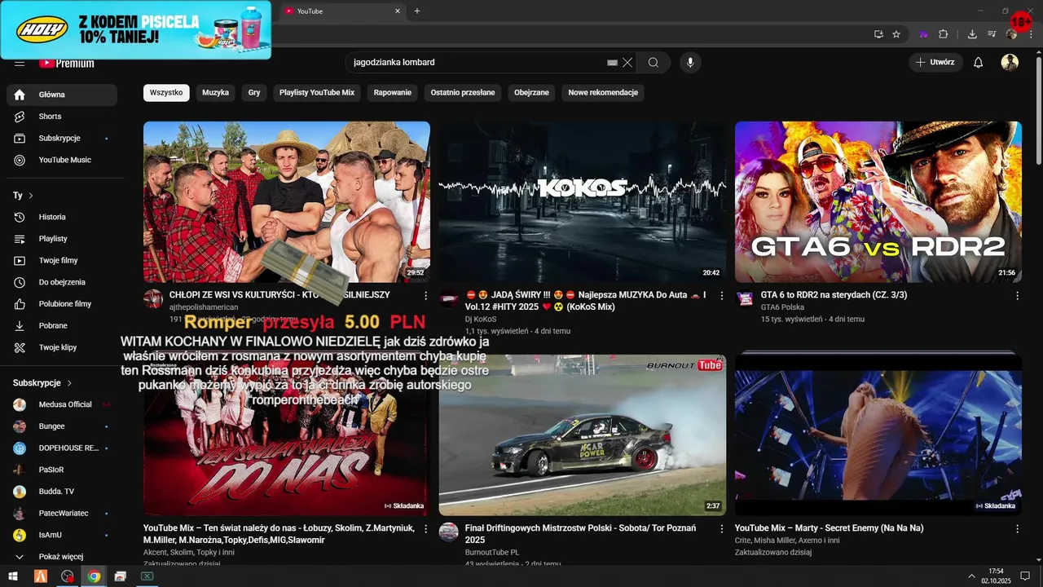This screenshot has height=587, width=1043.
Task: Open the IsAmU subscription channel
Action: 62,535
